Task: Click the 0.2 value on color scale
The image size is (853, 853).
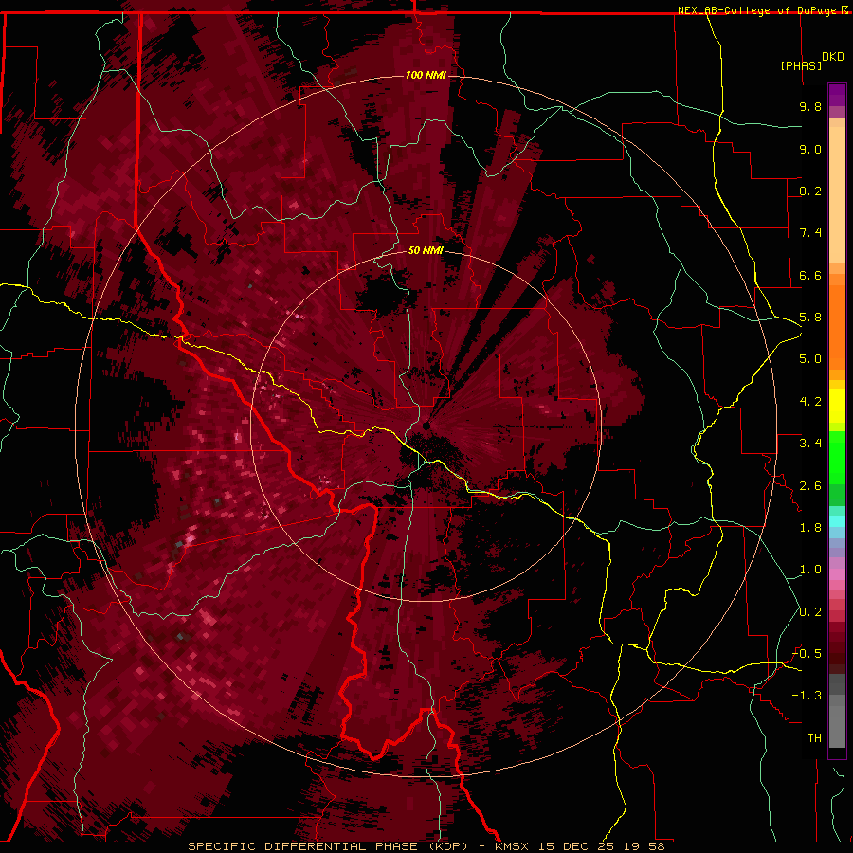Action: (810, 612)
